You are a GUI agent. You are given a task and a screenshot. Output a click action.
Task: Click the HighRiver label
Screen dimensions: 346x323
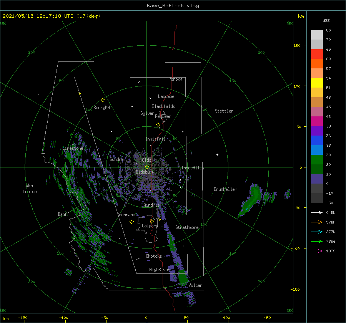[x=159, y=270]
